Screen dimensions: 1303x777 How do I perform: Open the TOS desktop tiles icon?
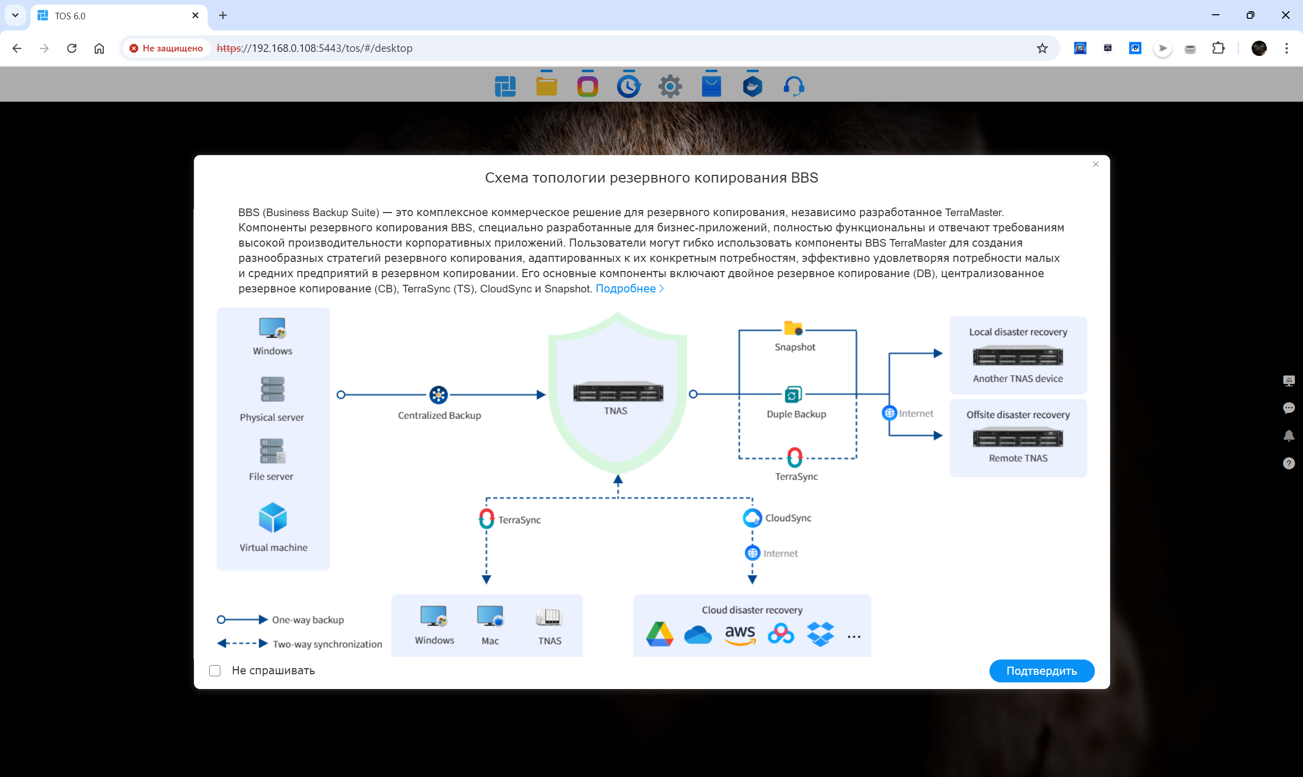505,86
